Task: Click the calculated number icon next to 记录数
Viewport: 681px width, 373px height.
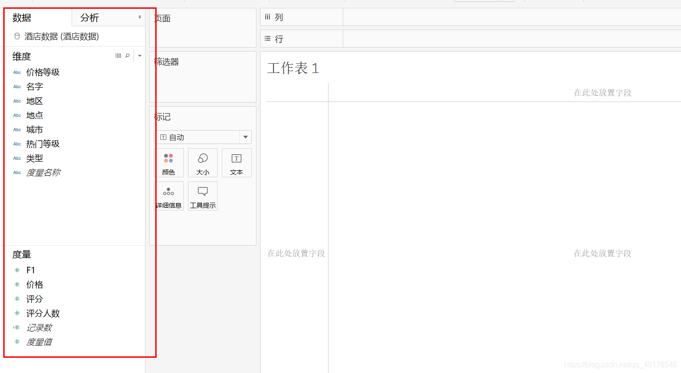Action: pos(17,327)
